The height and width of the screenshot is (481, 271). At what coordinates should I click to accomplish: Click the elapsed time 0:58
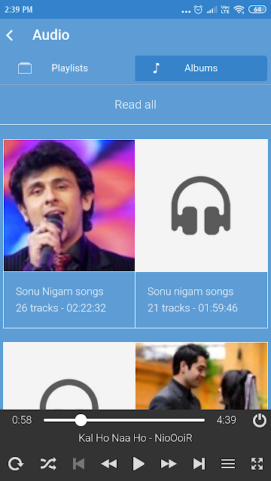click(x=22, y=420)
